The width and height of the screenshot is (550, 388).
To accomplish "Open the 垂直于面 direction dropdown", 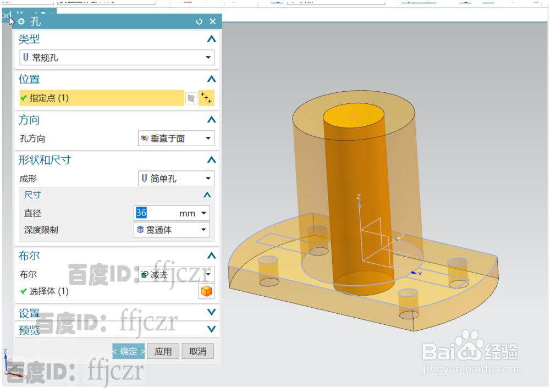I will pyautogui.click(x=176, y=138).
